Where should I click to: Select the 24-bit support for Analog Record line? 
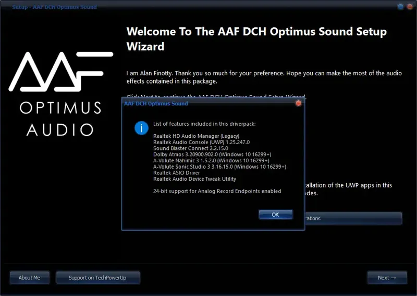pos(217,191)
